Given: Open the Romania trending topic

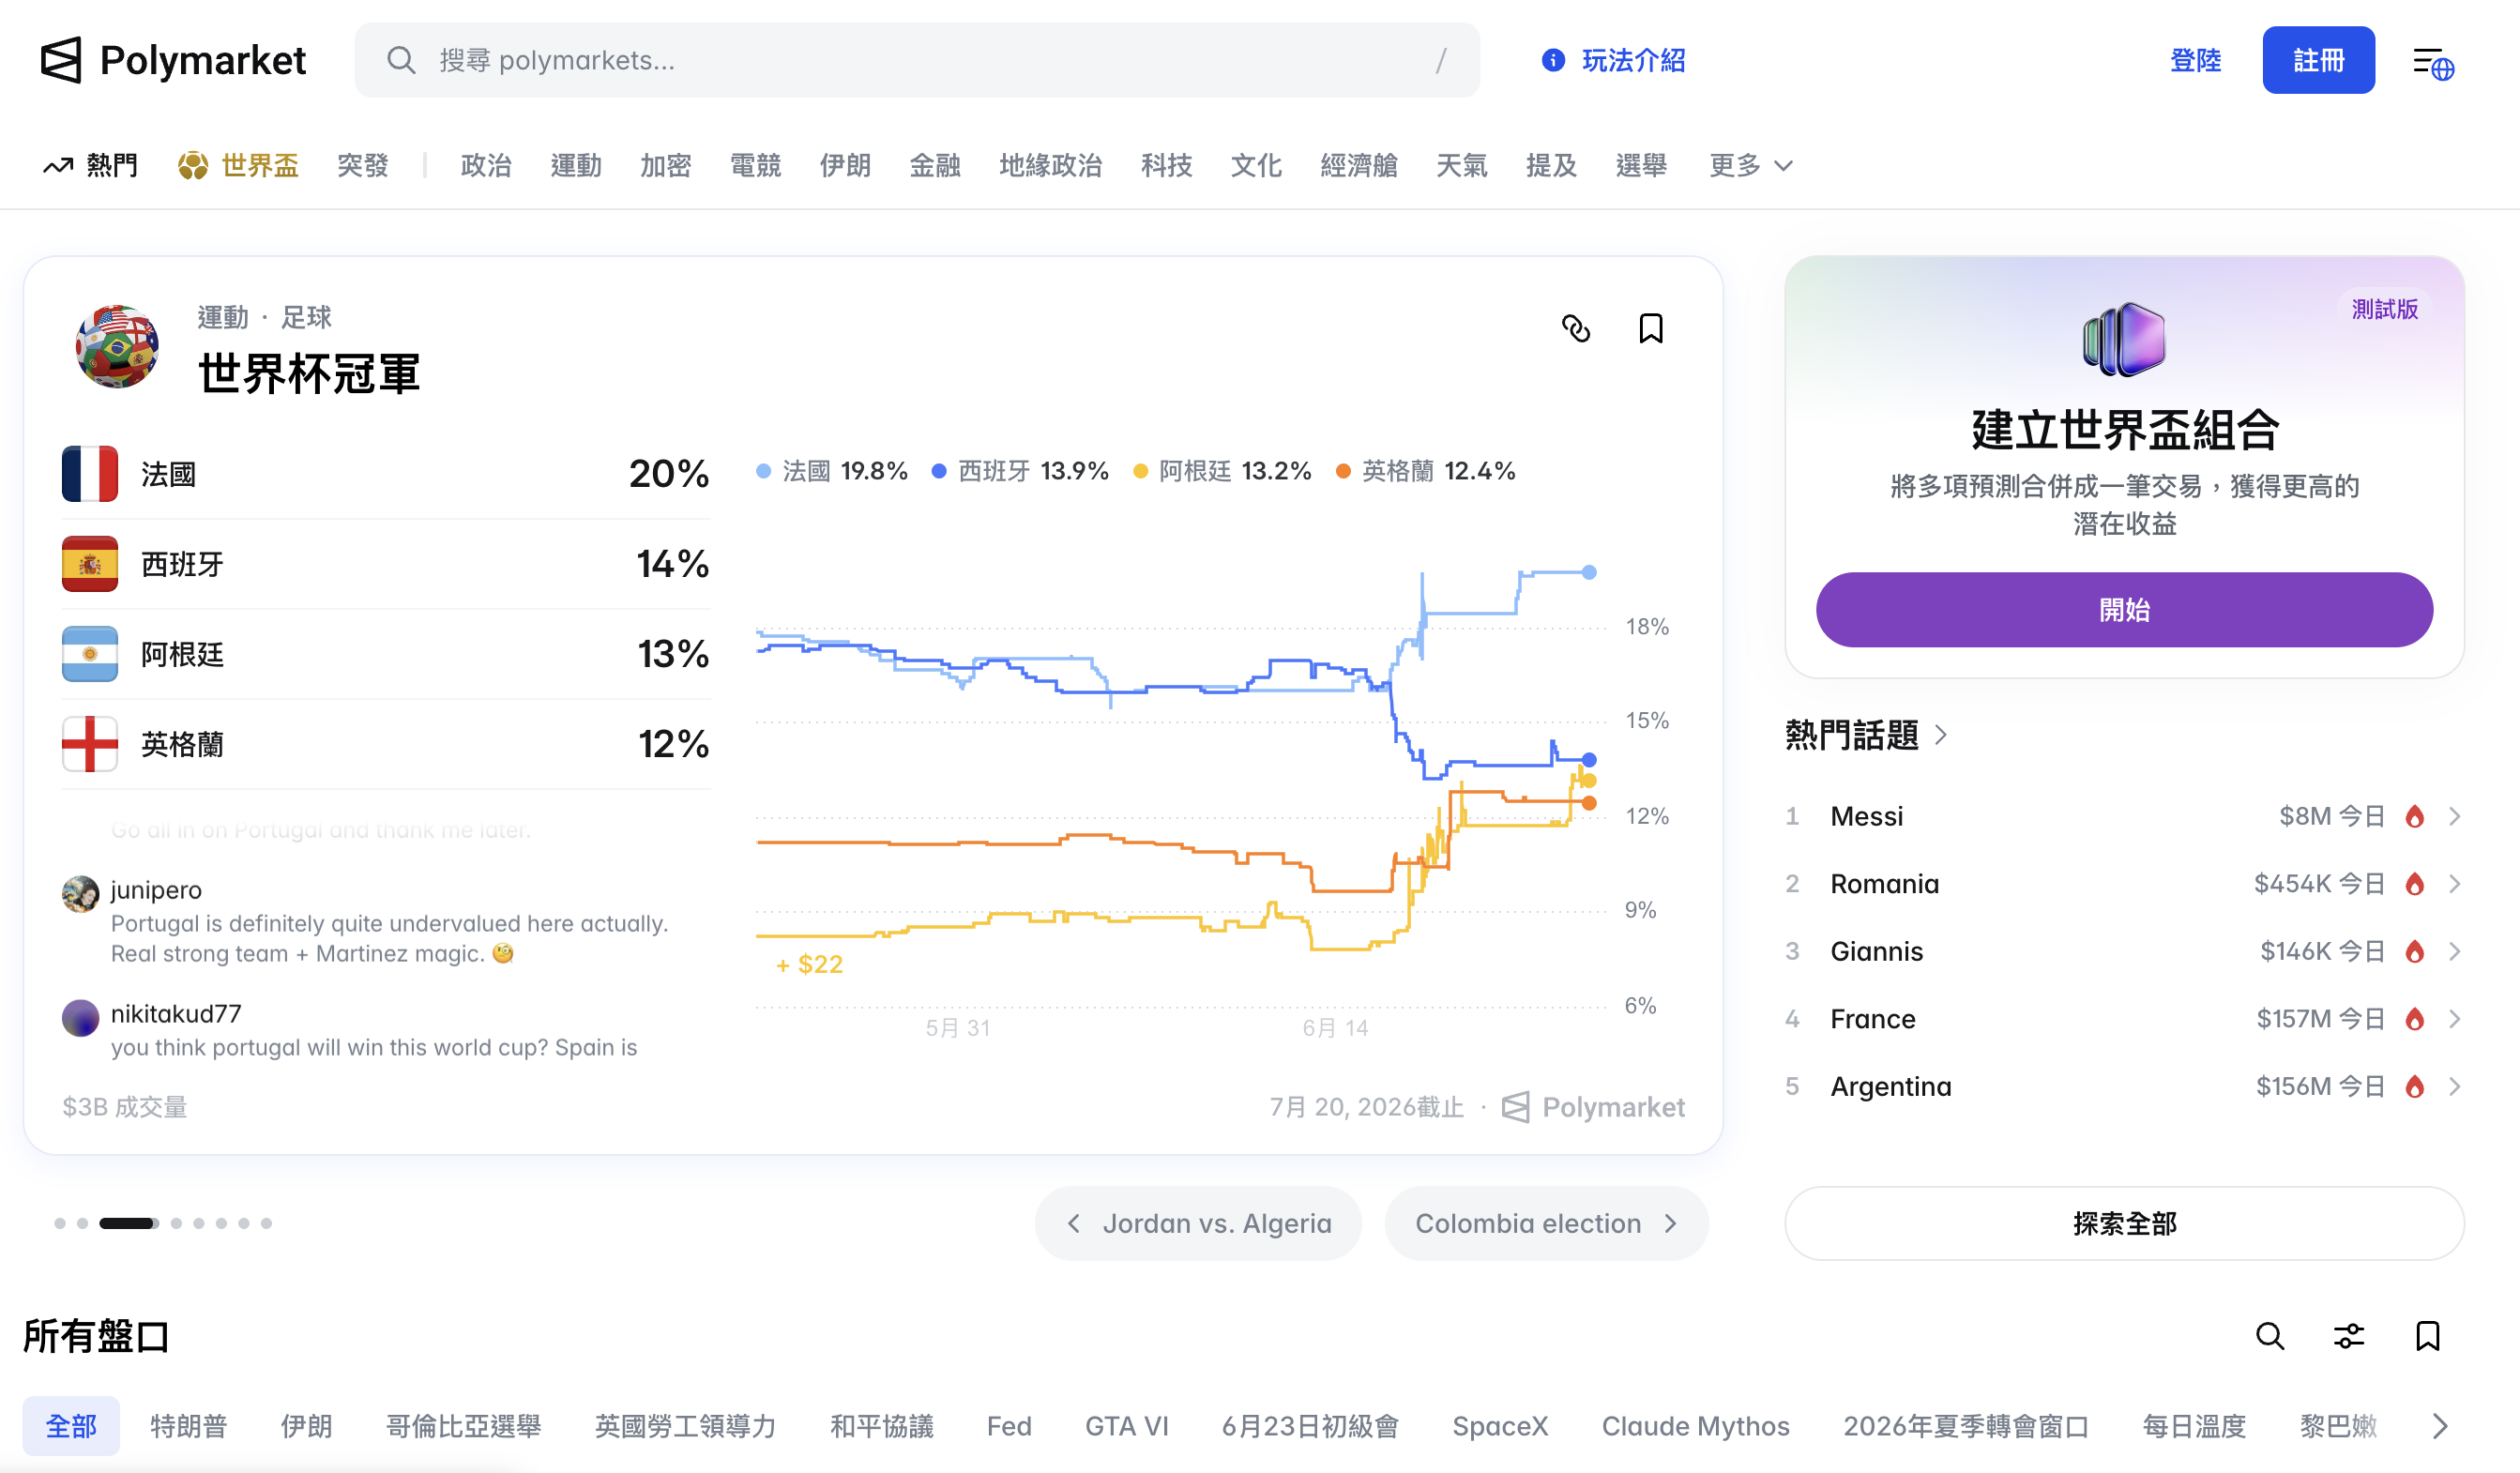Looking at the screenshot, I should 2124,884.
